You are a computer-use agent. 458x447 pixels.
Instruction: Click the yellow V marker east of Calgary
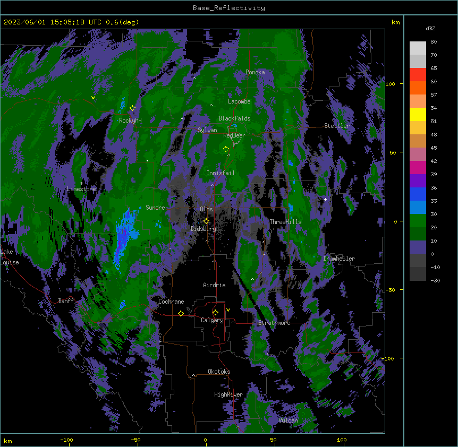[x=228, y=310]
